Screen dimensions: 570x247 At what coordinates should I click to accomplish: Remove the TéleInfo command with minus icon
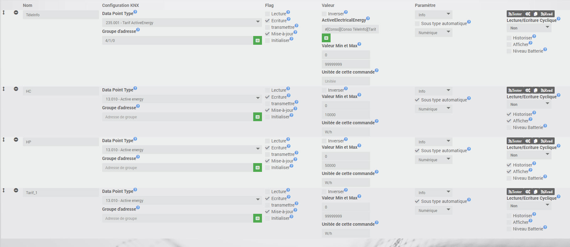[16, 13]
